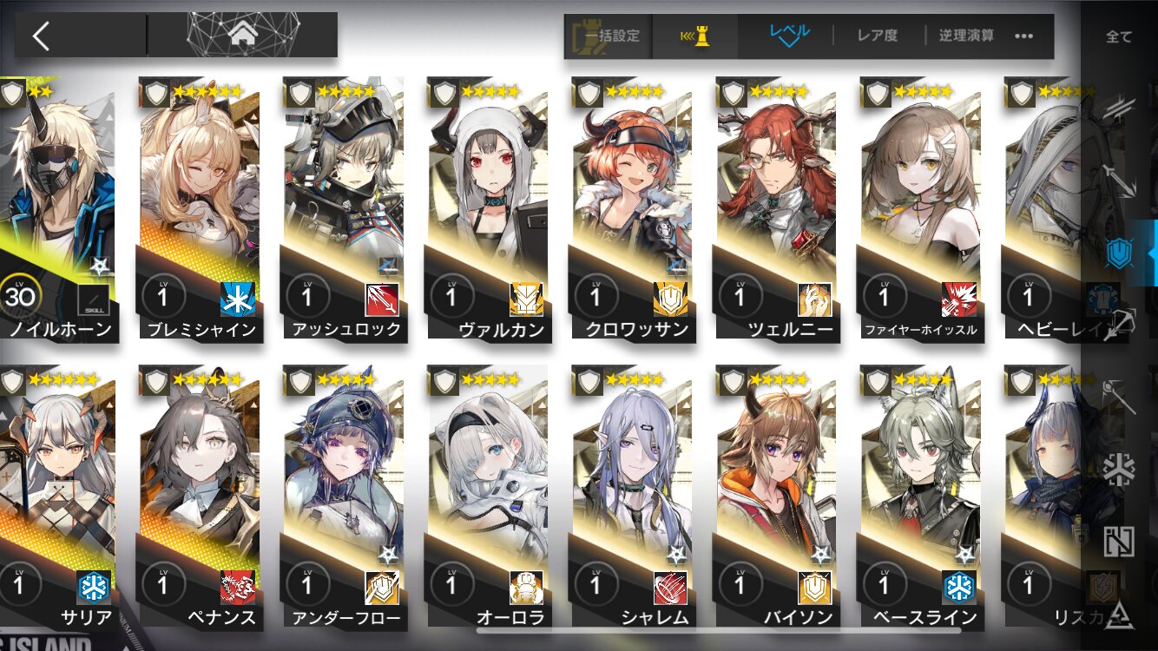Go back with the arrow button
Image resolution: width=1158 pixels, height=651 pixels.
pos(41,36)
